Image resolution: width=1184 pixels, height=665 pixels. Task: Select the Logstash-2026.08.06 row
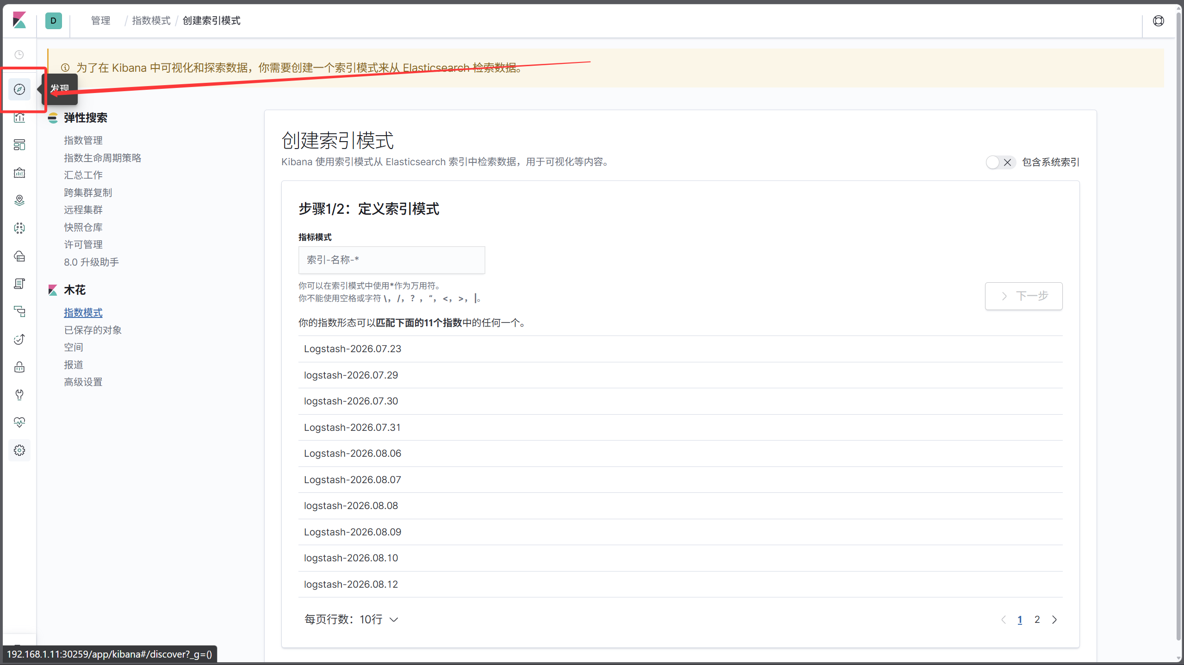pos(680,454)
